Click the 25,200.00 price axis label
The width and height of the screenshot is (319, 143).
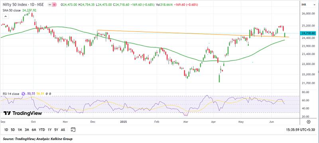pos(308,26)
